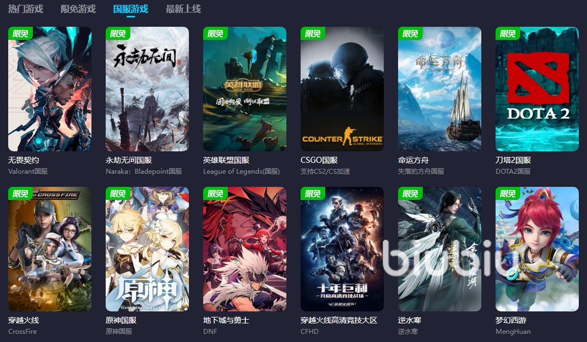The height and width of the screenshot is (342, 587).
Task: Select the 逆水寒 game cover
Action: (440, 249)
